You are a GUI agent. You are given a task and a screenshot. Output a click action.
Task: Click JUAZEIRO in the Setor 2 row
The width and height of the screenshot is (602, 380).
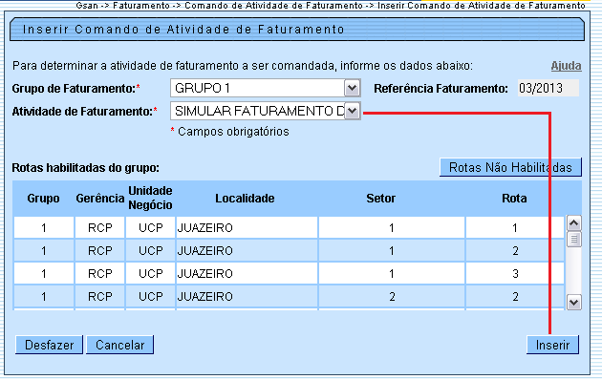click(205, 297)
